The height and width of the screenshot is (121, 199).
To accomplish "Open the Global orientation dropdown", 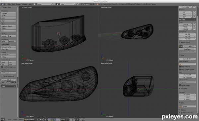I will (x=65, y=120).
